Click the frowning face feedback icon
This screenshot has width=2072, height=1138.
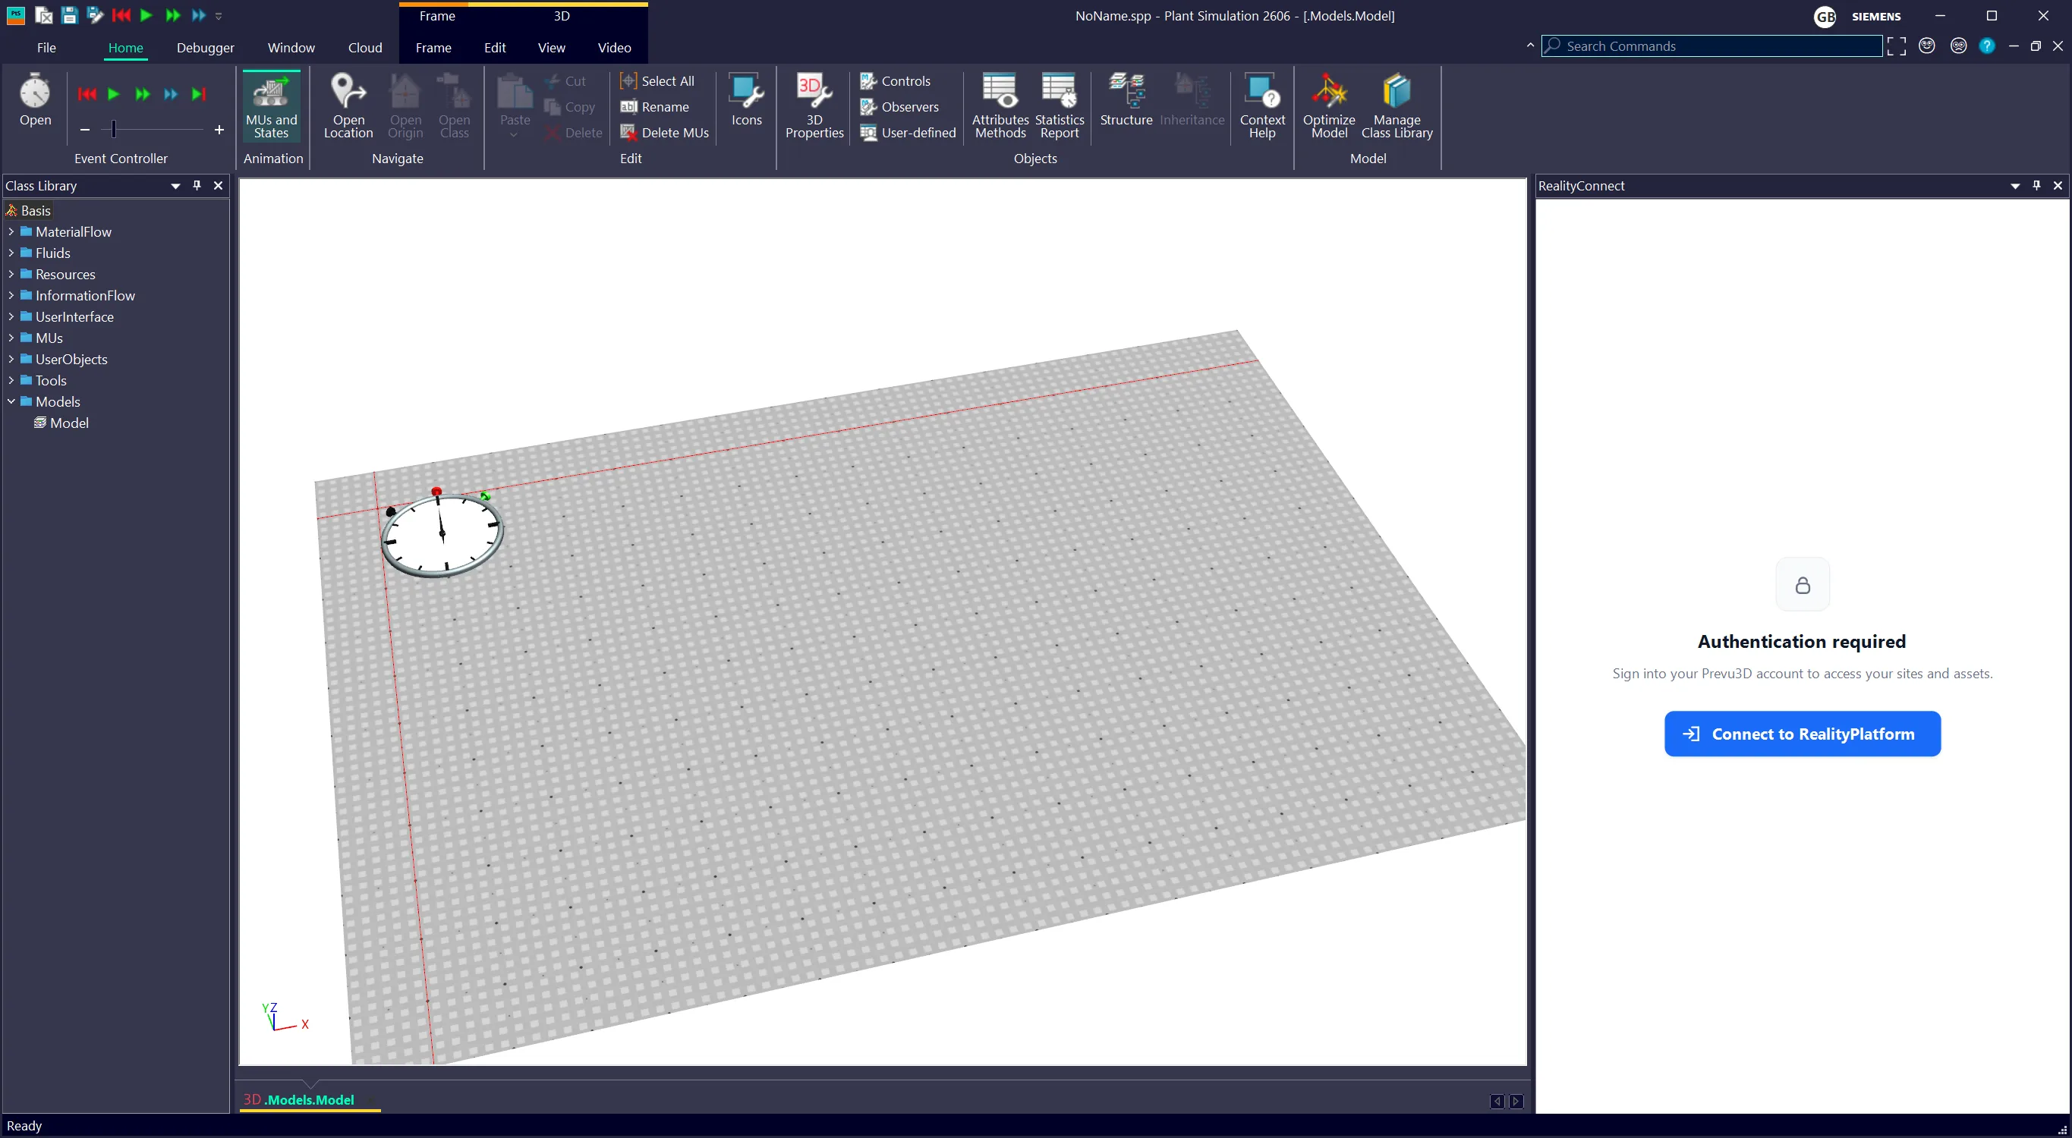[x=1959, y=46]
